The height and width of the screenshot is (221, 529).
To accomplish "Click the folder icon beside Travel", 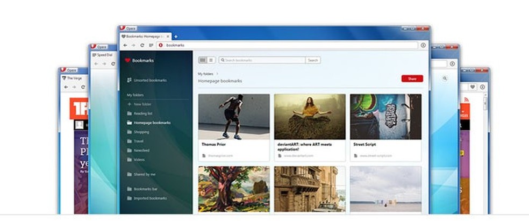I will click(129, 141).
